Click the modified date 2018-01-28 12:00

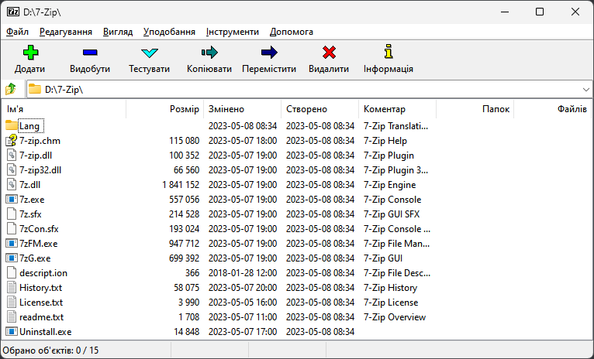click(x=243, y=273)
